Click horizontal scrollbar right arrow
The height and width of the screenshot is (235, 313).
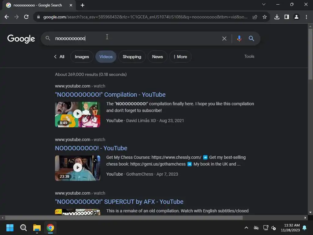[x=305, y=218]
